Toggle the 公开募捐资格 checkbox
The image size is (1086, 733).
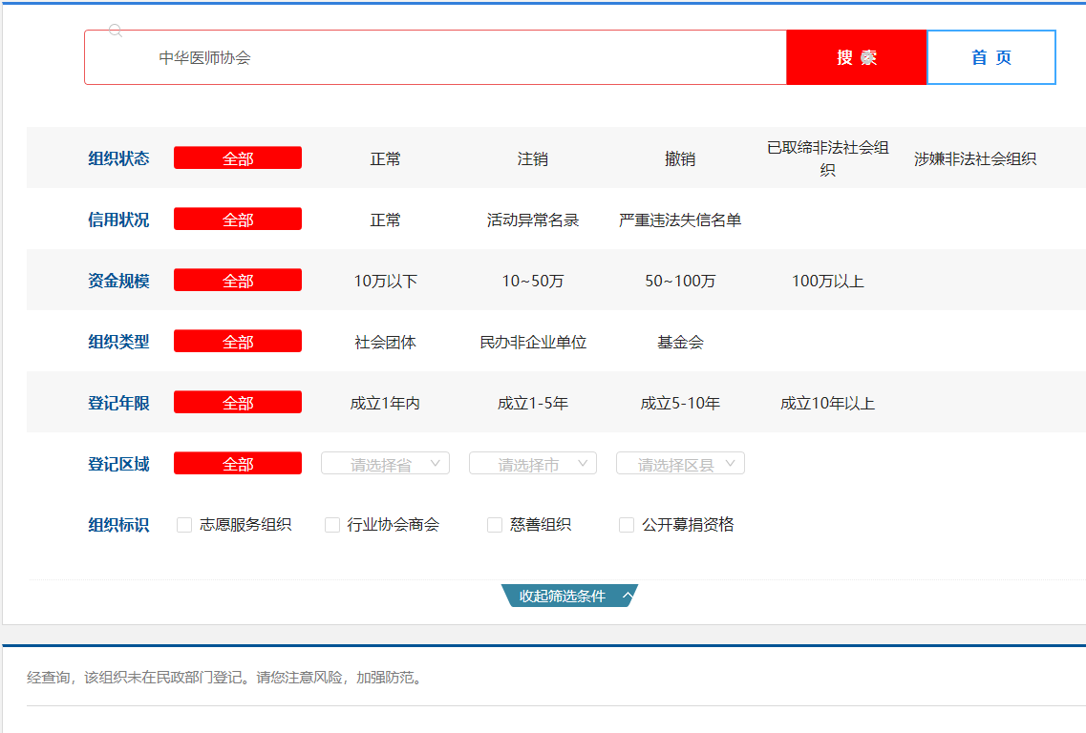627,525
